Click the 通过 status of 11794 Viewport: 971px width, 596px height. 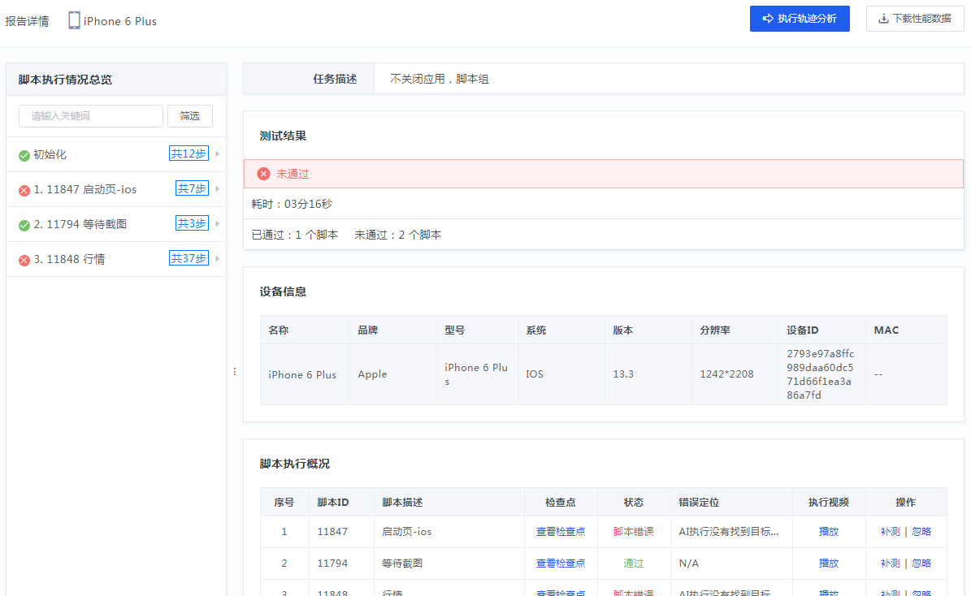(x=634, y=564)
